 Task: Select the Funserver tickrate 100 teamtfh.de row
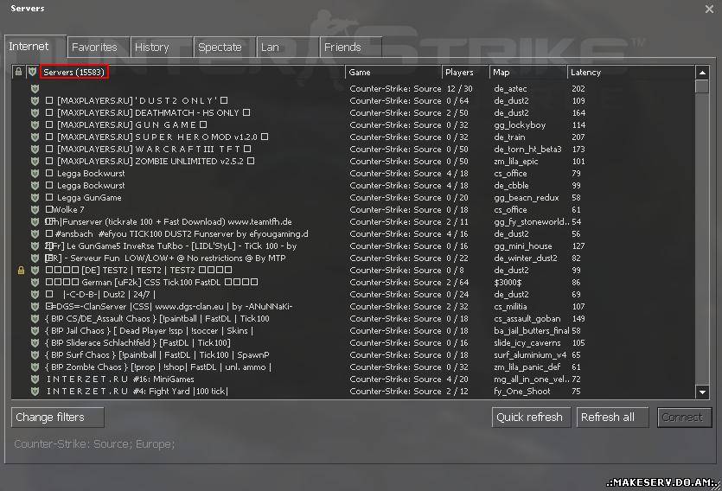point(354,222)
